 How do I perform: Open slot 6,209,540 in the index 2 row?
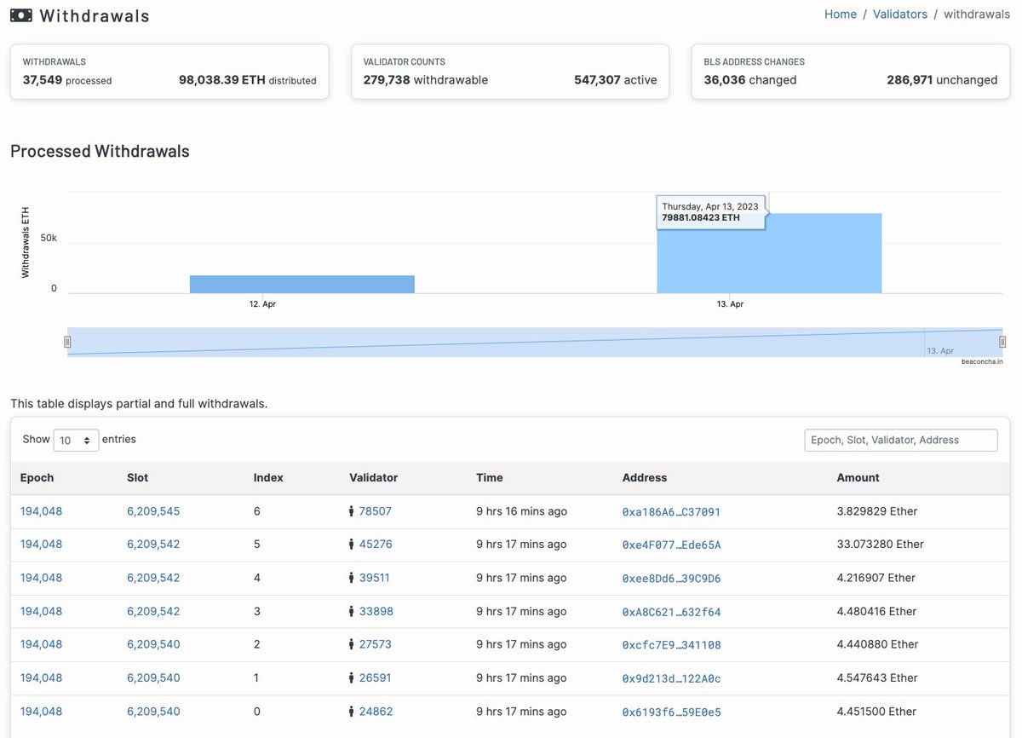(153, 644)
